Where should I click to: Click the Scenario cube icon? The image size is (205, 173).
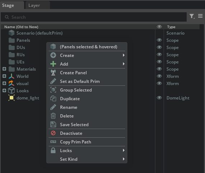pos(12,33)
